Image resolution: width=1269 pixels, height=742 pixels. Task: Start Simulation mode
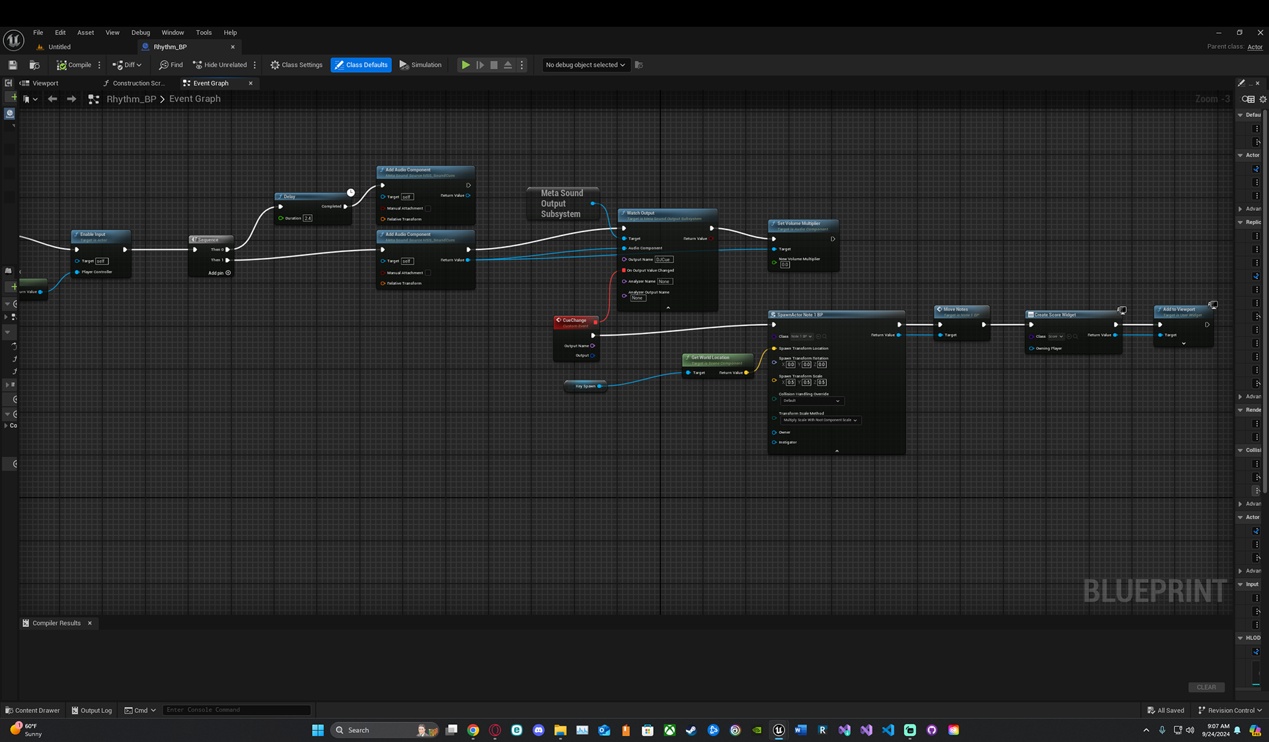tap(420, 65)
